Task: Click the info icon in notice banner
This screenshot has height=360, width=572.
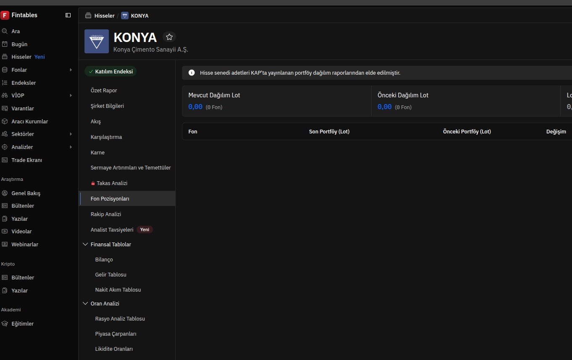Action: tap(192, 73)
